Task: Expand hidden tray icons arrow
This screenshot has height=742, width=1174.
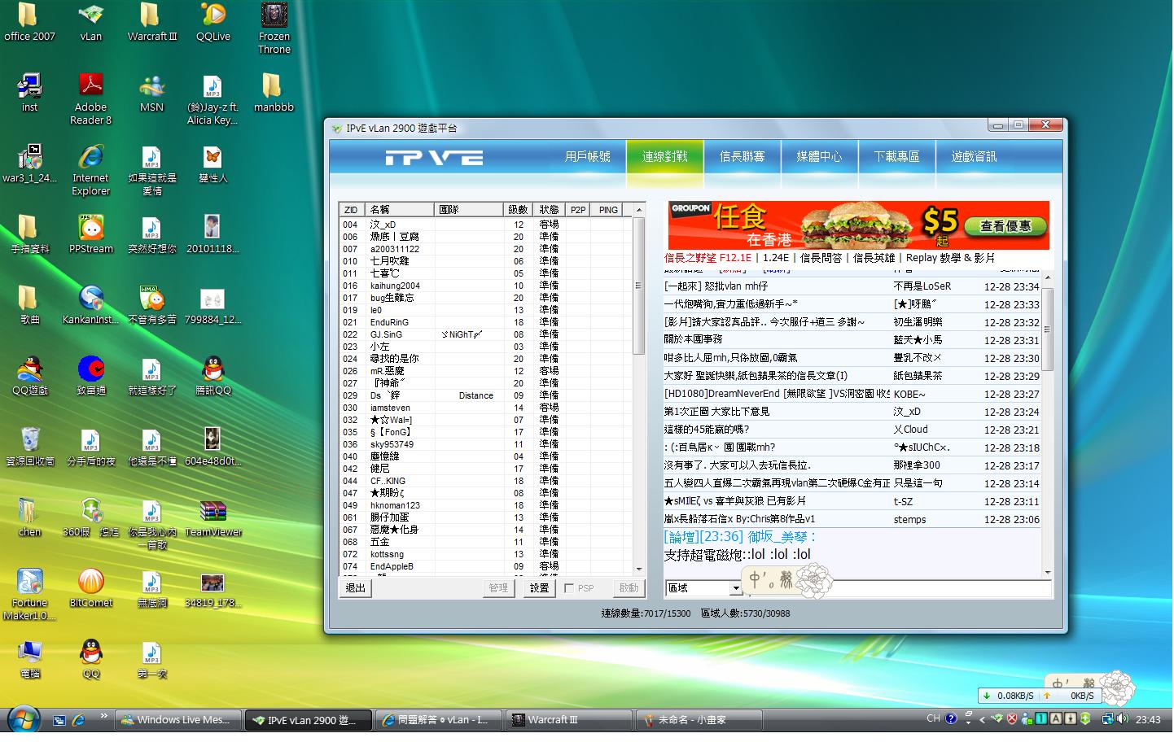Action: 982,719
